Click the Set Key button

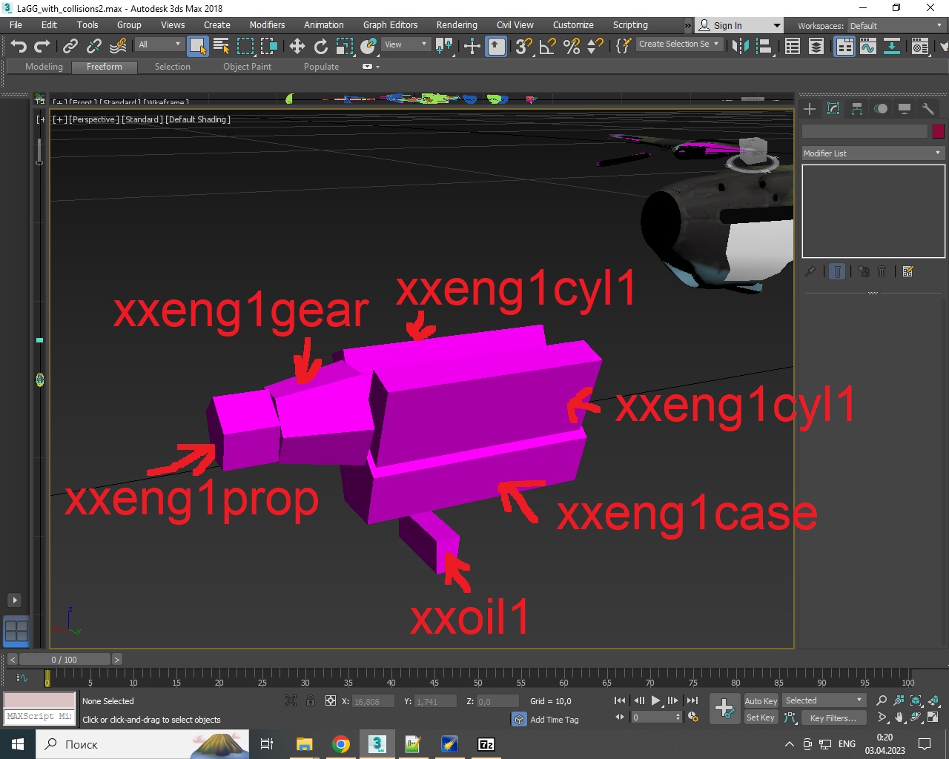(761, 717)
